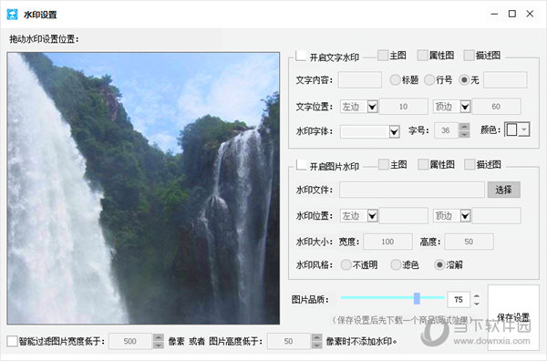Open 文字位置 左边 dropdown
Viewport: 547px width, 361px height.
[x=372, y=107]
